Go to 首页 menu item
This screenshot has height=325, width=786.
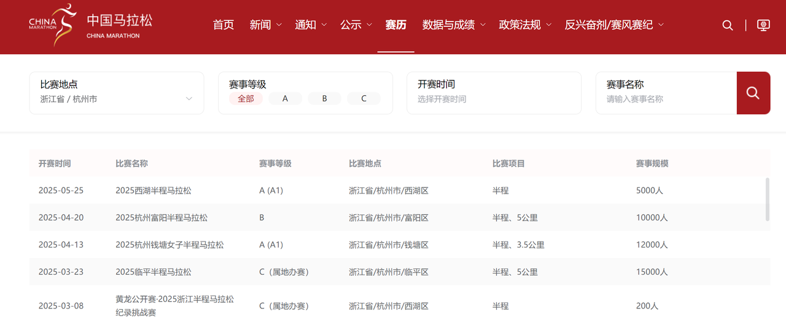pos(224,25)
